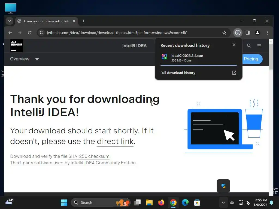
Task: Click the Chrome downloads toolbar icon
Action: tap(238, 33)
